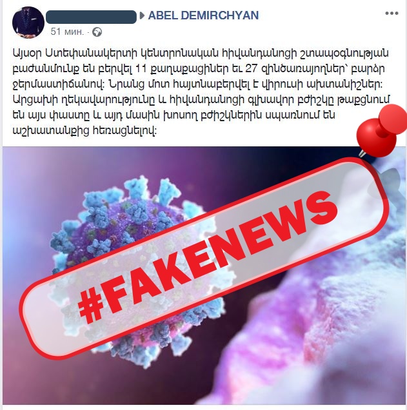Open the post via the 51 мин. timestamp
Image resolution: width=407 pixels, height=410 pixels.
67,32
